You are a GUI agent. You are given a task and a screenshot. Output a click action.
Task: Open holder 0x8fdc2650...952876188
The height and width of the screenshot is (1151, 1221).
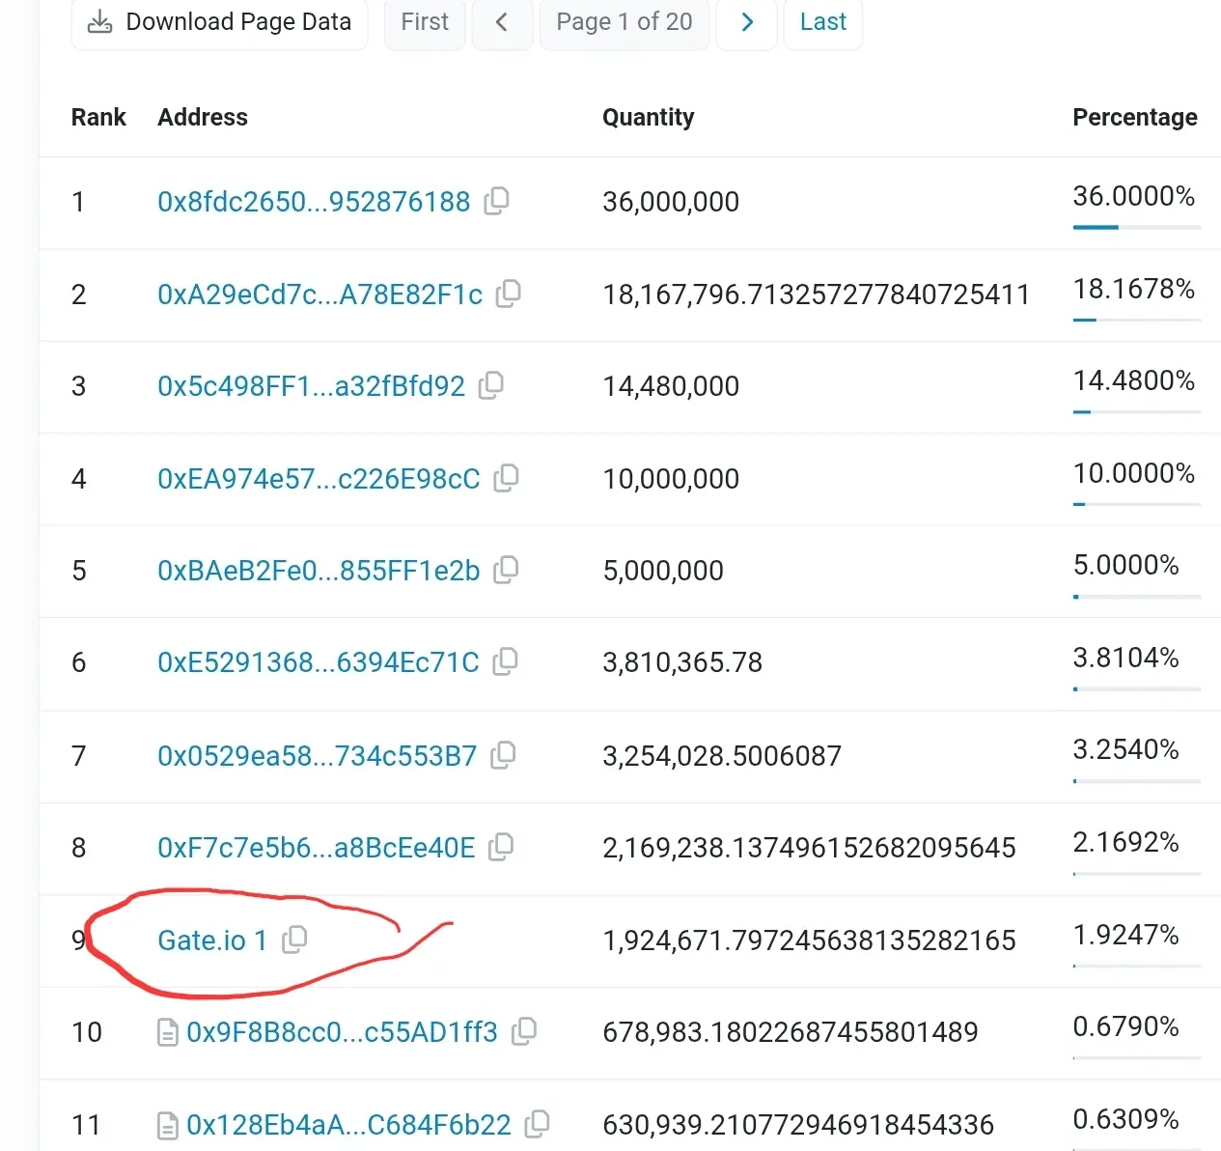[314, 202]
